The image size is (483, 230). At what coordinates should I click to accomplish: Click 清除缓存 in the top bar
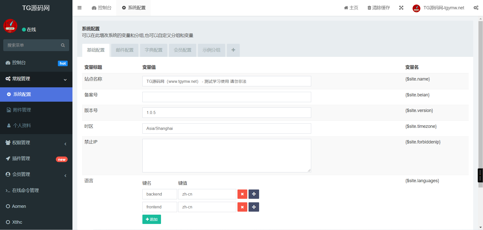pyautogui.click(x=379, y=8)
